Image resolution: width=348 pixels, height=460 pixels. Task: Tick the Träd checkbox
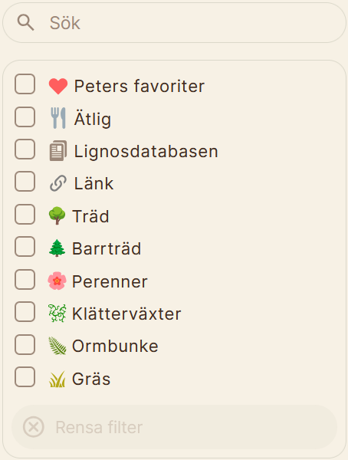[25, 214]
